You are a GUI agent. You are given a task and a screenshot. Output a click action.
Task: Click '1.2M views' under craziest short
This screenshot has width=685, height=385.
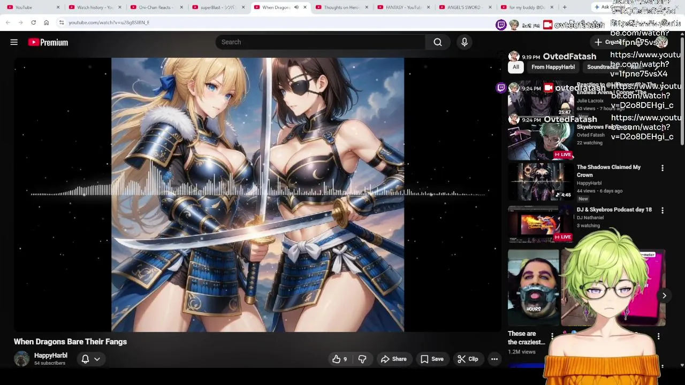[522, 352]
